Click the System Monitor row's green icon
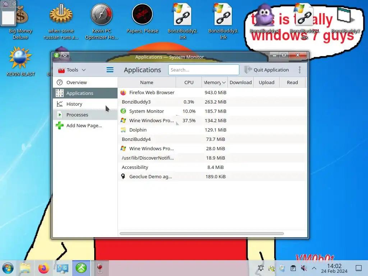 click(x=123, y=111)
